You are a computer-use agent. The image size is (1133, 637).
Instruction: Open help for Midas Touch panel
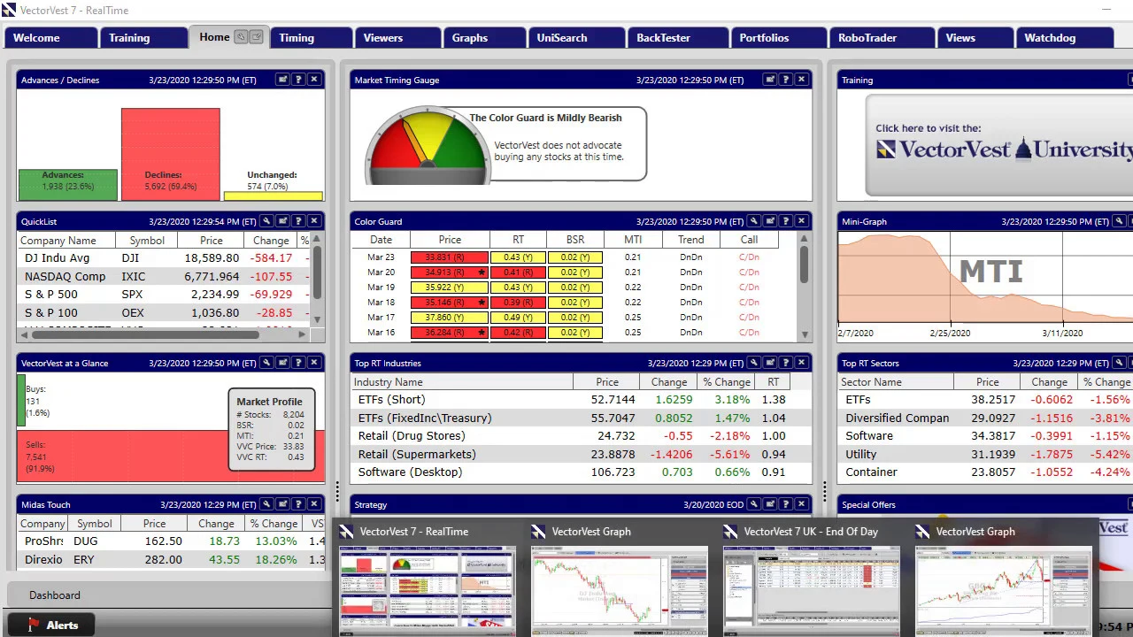298,504
